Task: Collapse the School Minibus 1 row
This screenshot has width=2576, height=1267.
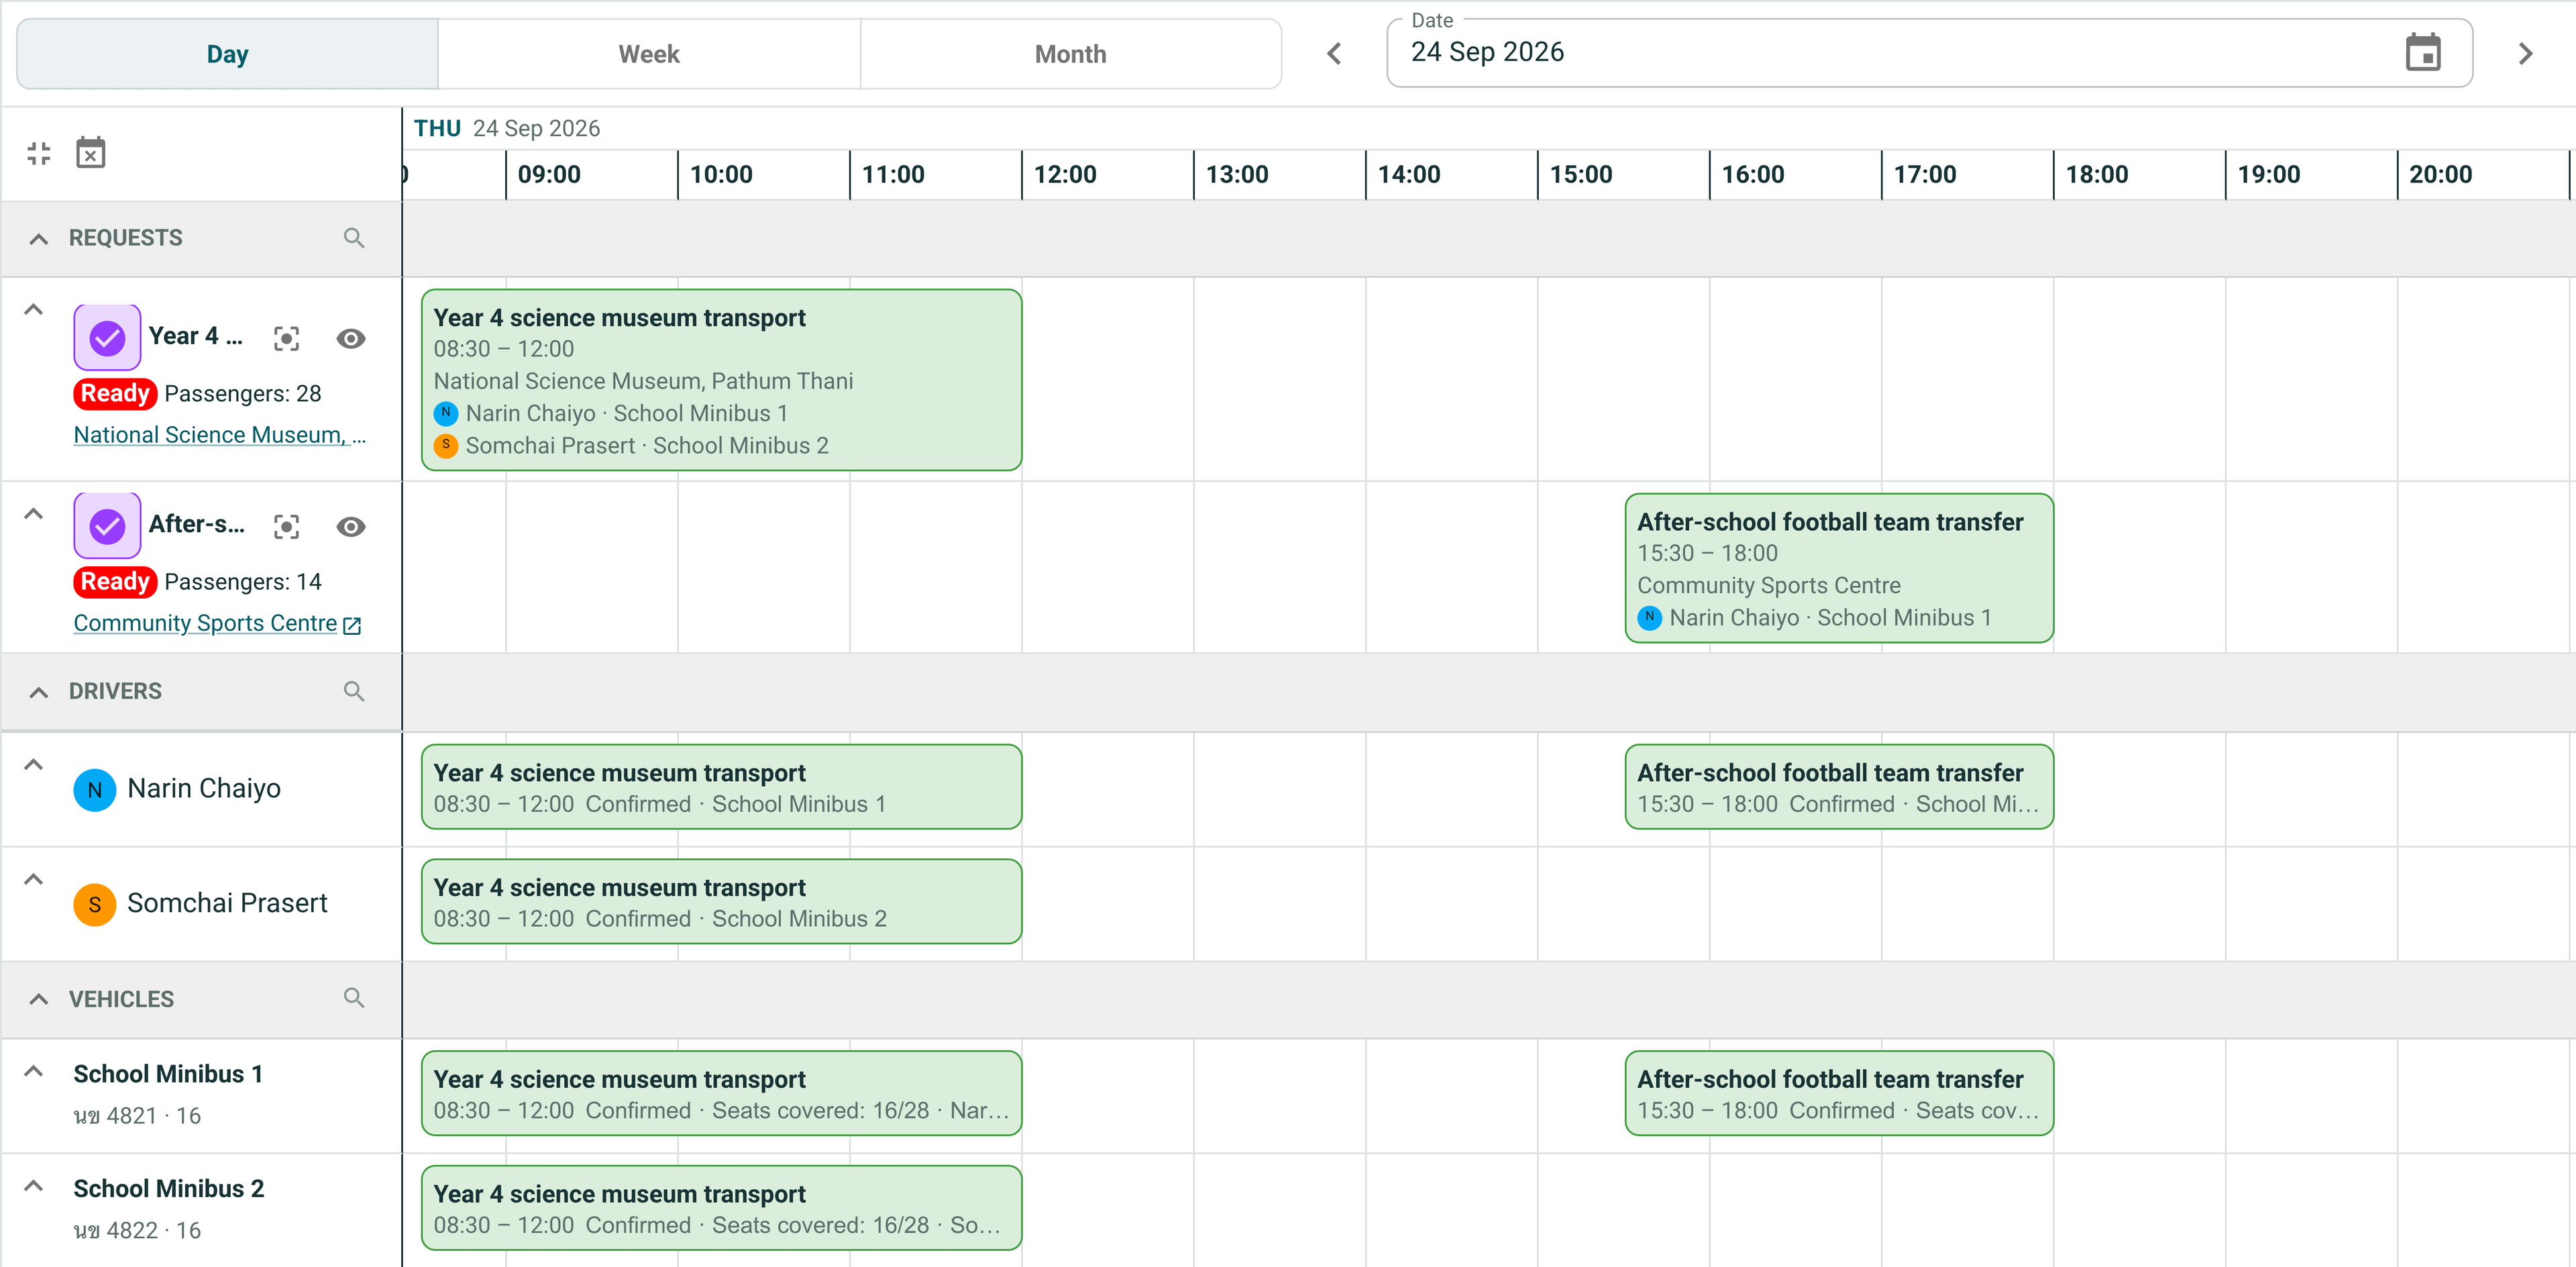Action: [33, 1071]
